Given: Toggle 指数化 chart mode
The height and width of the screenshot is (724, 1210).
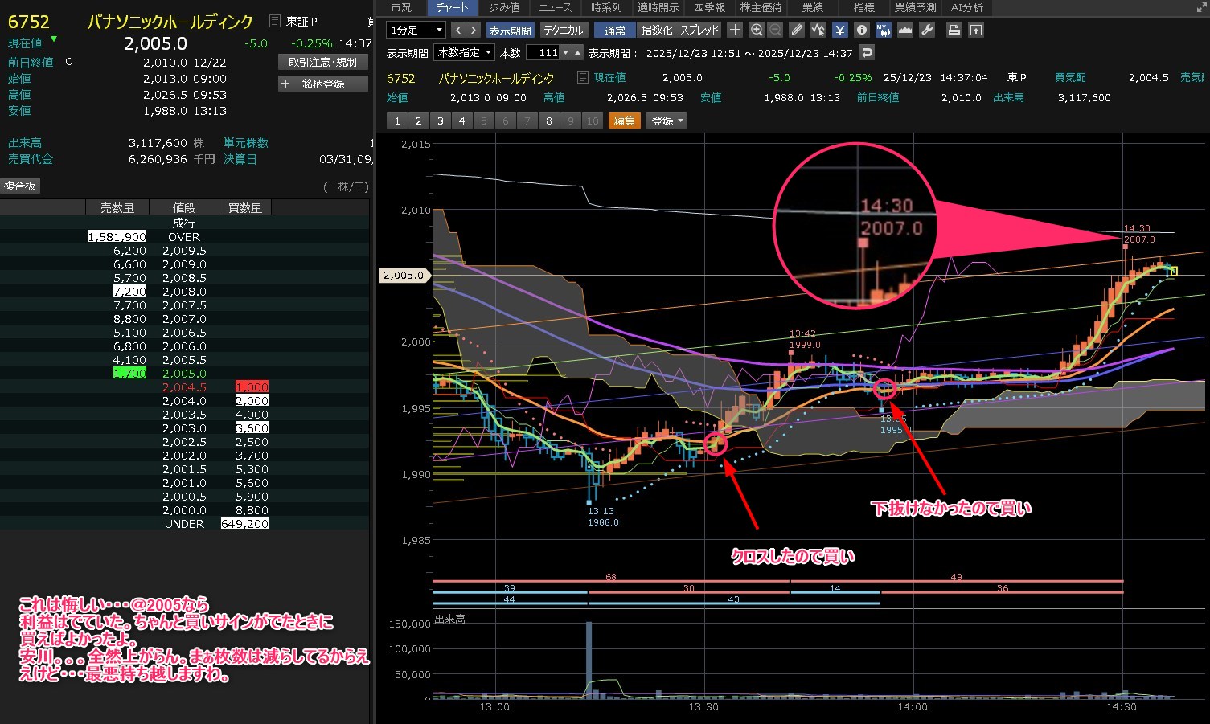Looking at the screenshot, I should (x=657, y=30).
